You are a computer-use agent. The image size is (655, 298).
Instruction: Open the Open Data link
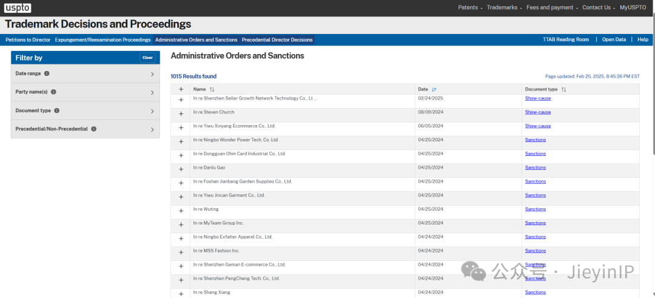(x=614, y=39)
